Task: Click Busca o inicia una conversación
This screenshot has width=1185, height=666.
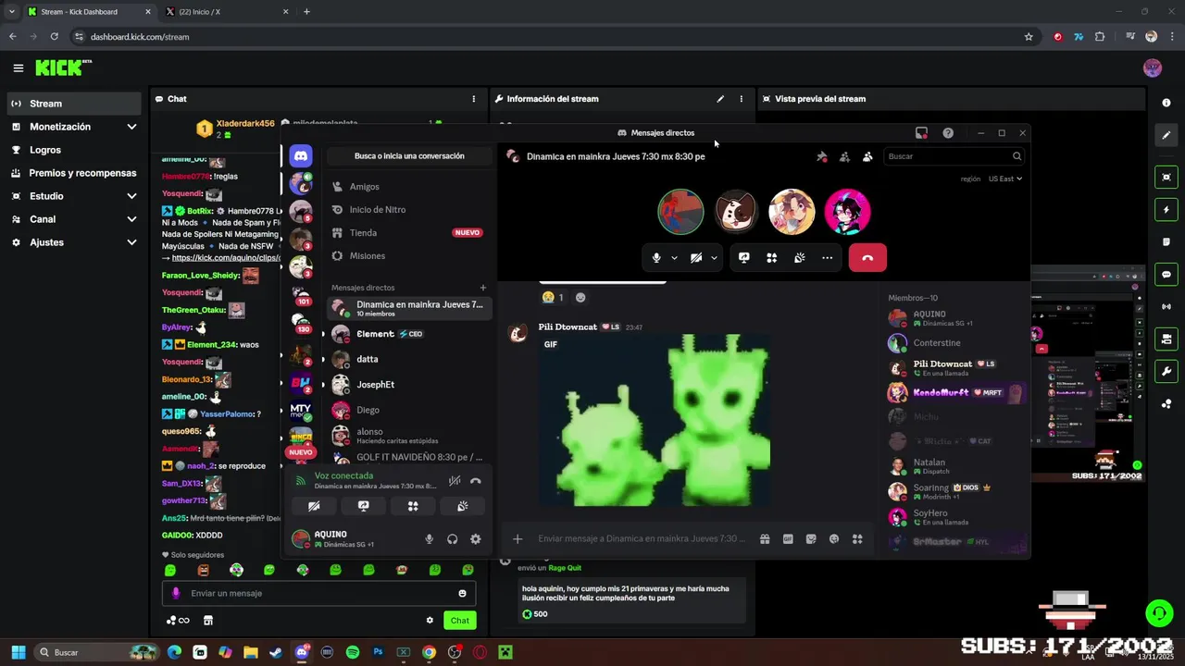Action: [409, 156]
